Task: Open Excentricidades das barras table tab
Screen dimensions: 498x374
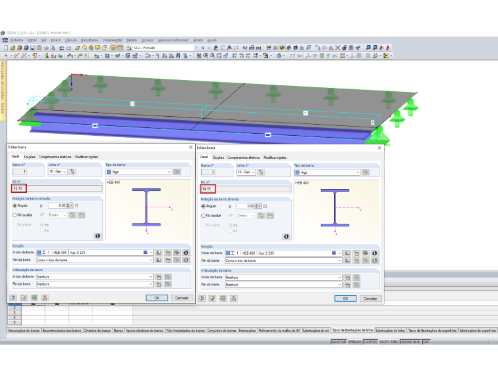Action: [62, 331]
